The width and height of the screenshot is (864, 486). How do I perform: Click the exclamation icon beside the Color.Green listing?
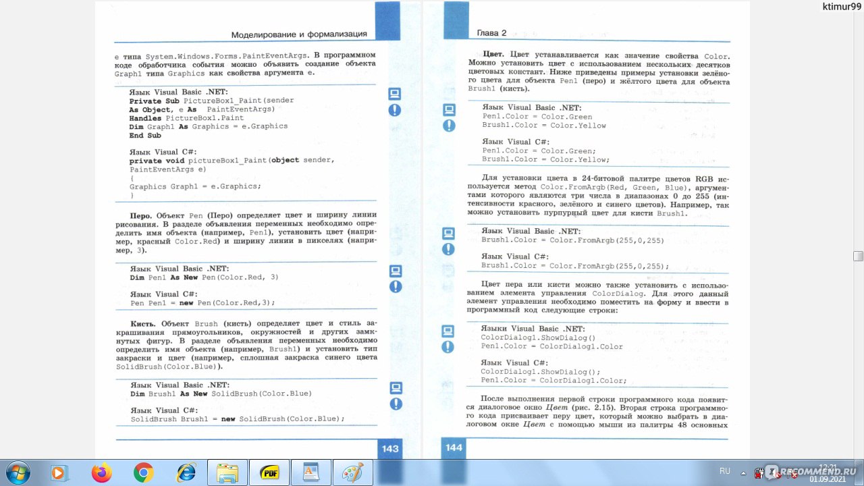(449, 126)
